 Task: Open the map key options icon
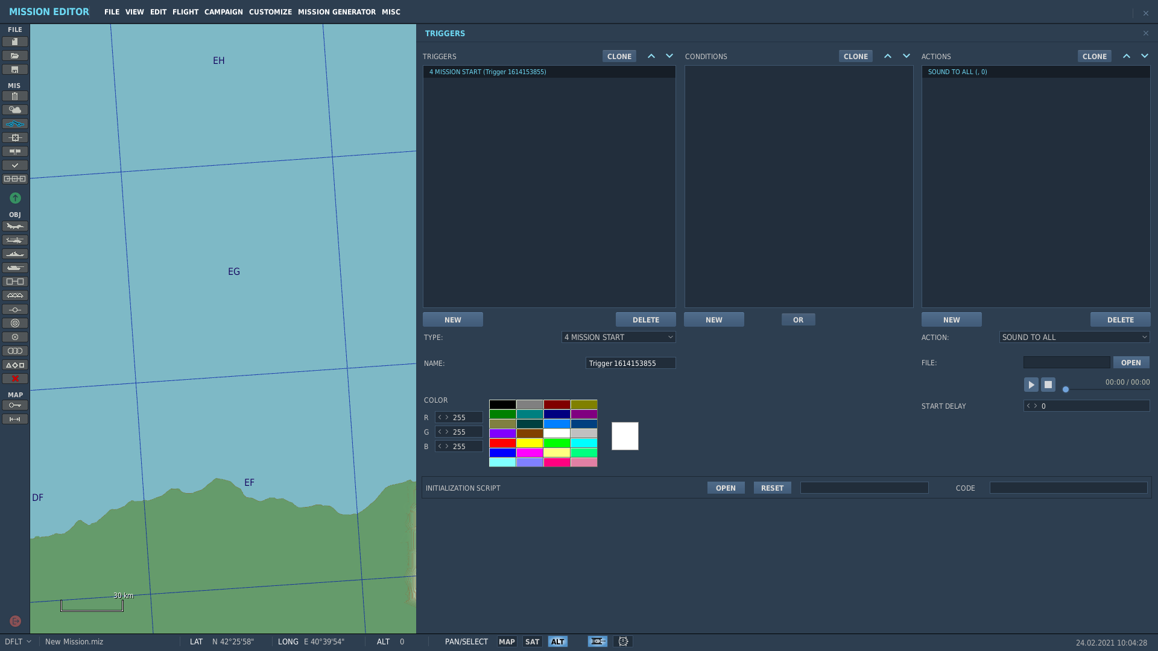[15, 405]
